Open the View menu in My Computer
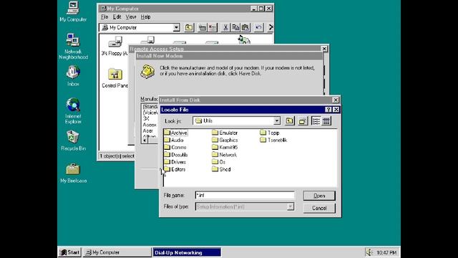This screenshot has width=458, height=258. click(131, 17)
